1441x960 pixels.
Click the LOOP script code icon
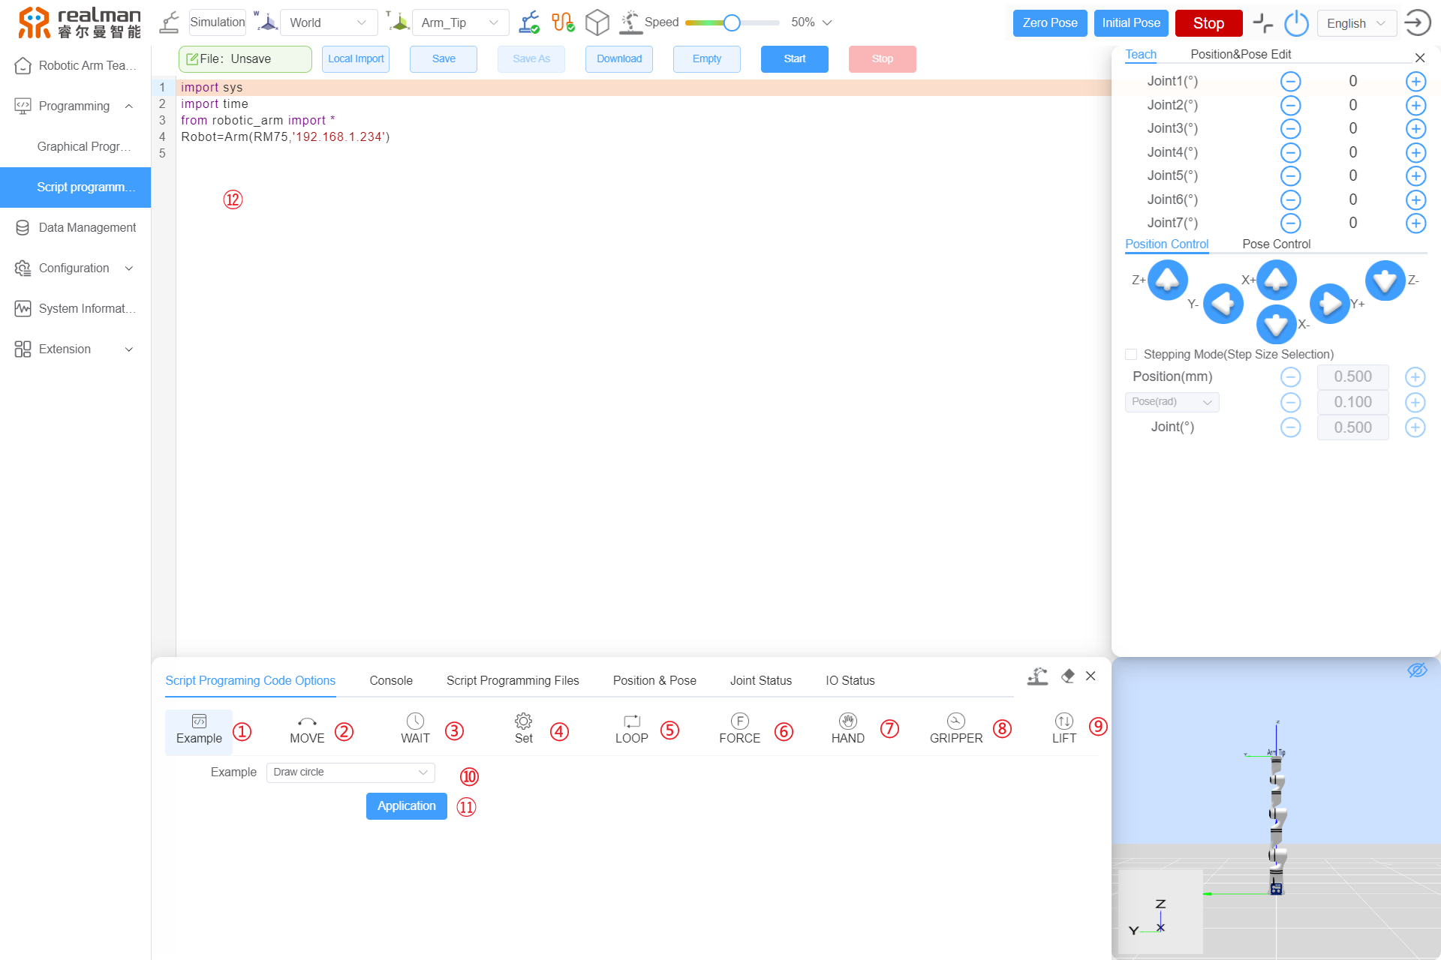[630, 728]
